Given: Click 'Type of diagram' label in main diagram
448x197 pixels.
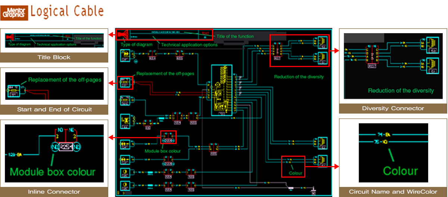Looking at the screenshot, I should (137, 45).
